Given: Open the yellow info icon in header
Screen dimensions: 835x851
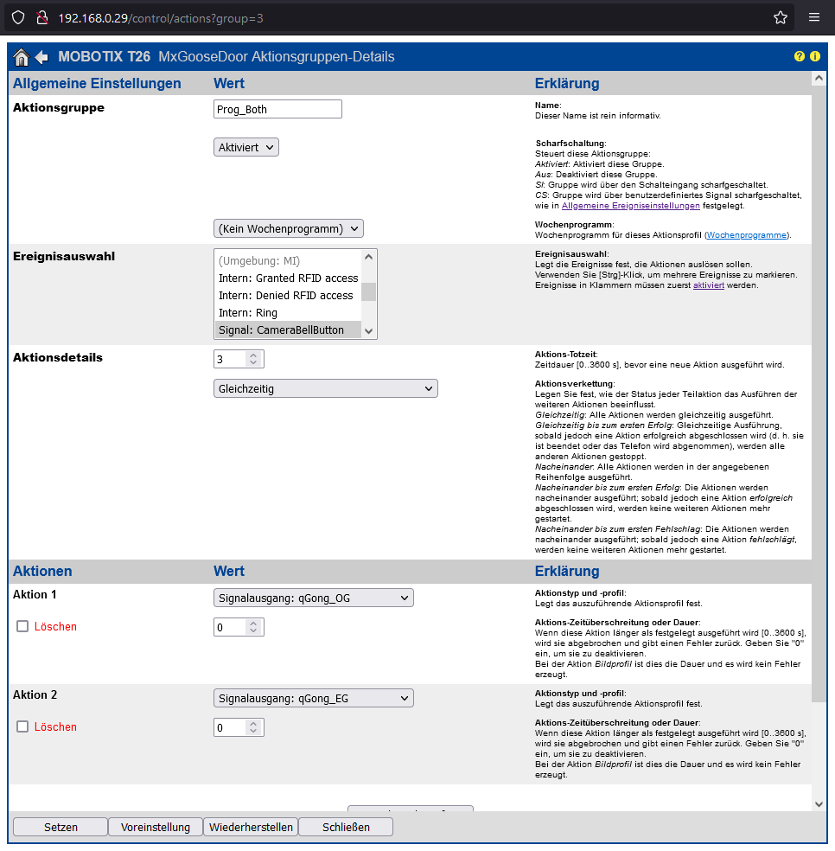Looking at the screenshot, I should click(x=815, y=56).
